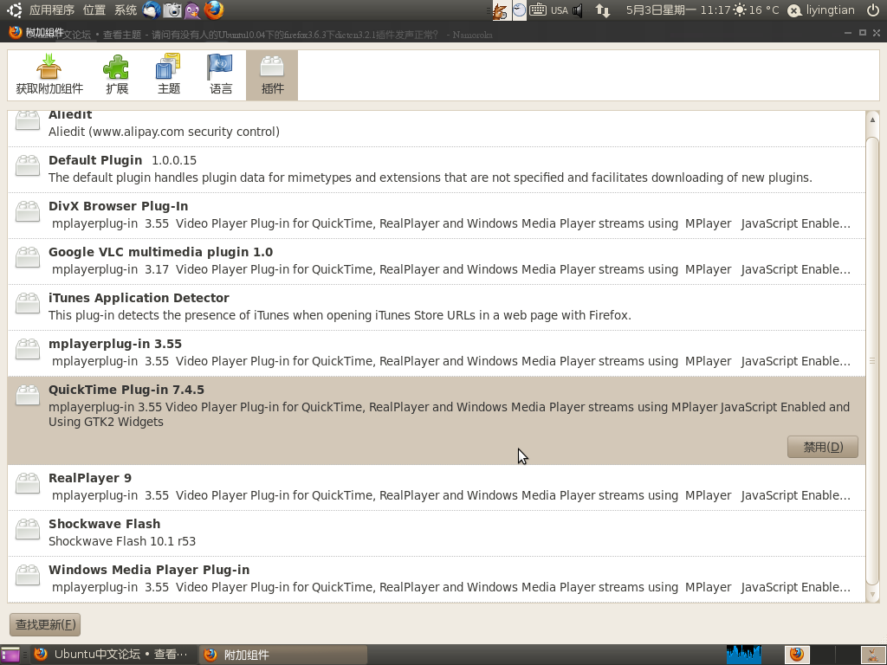Click the scrollbar down arrow in plugin list
The height and width of the screenshot is (665, 887).
tap(872, 594)
